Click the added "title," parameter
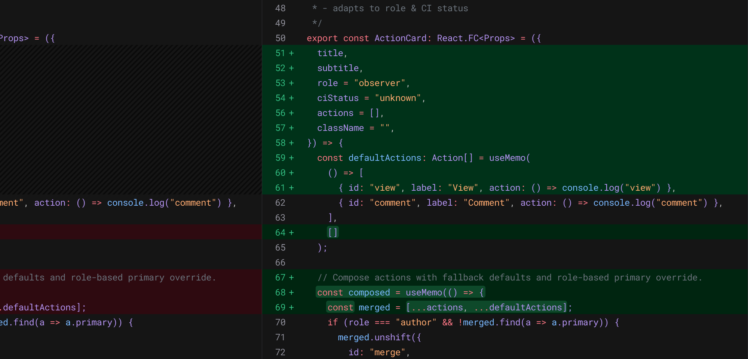The height and width of the screenshot is (359, 748). (x=332, y=53)
